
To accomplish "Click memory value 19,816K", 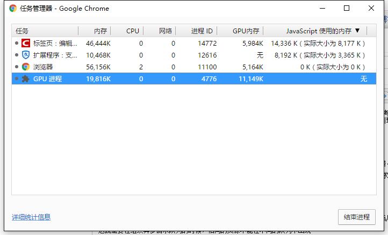I will point(98,79).
